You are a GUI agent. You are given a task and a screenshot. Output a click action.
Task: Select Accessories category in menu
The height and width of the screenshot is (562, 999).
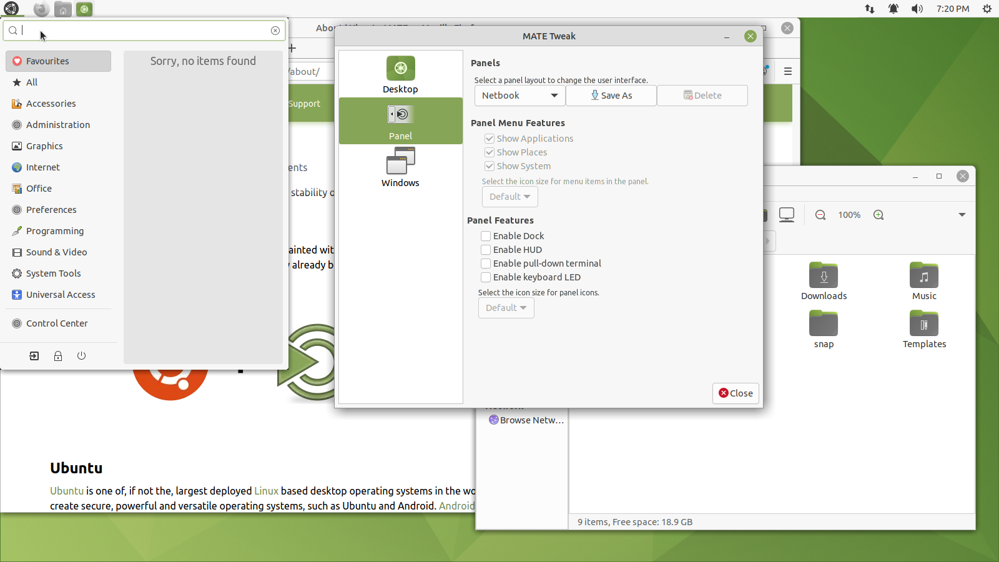pyautogui.click(x=58, y=104)
